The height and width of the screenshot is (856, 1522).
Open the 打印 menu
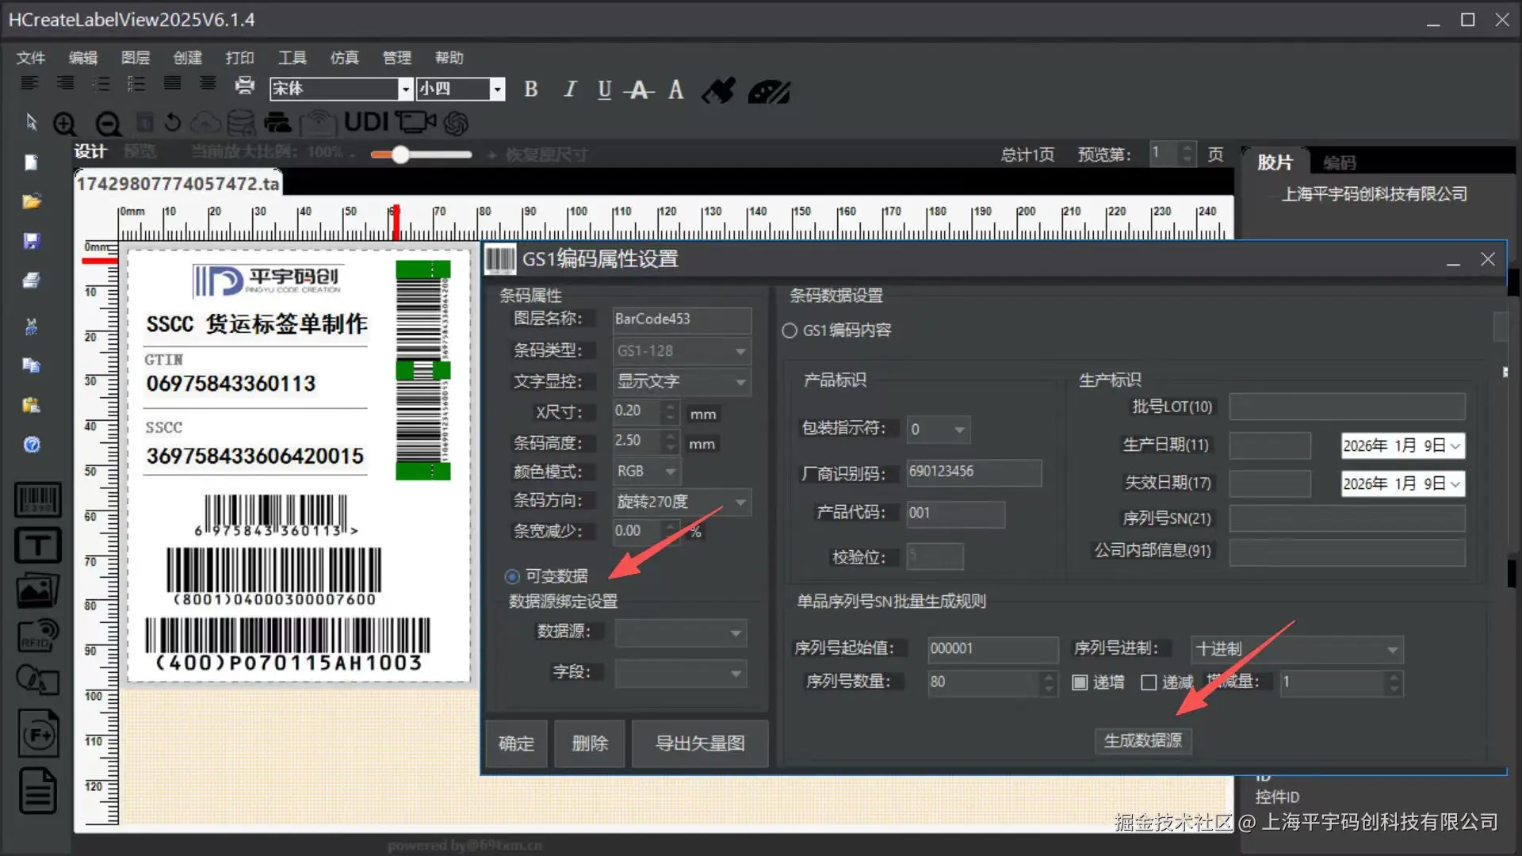click(239, 58)
